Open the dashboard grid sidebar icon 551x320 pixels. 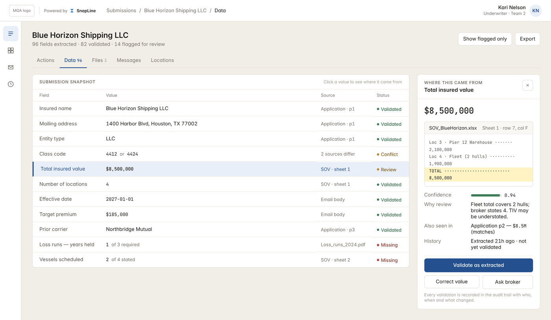11,50
